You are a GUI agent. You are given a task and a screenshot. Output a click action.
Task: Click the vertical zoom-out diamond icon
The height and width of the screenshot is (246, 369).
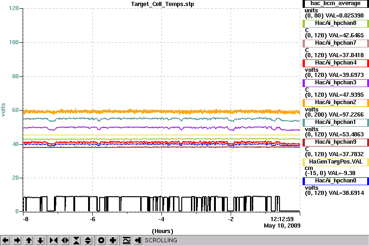tap(88, 240)
